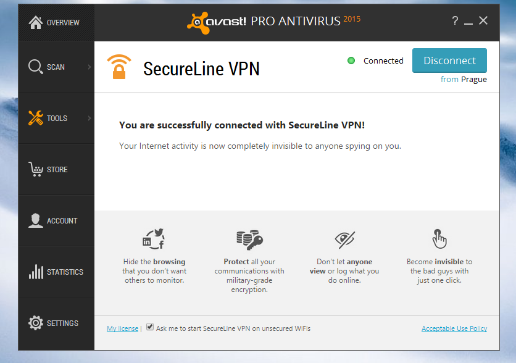Select the Scan magnifier icon in sidebar

[x=36, y=66]
